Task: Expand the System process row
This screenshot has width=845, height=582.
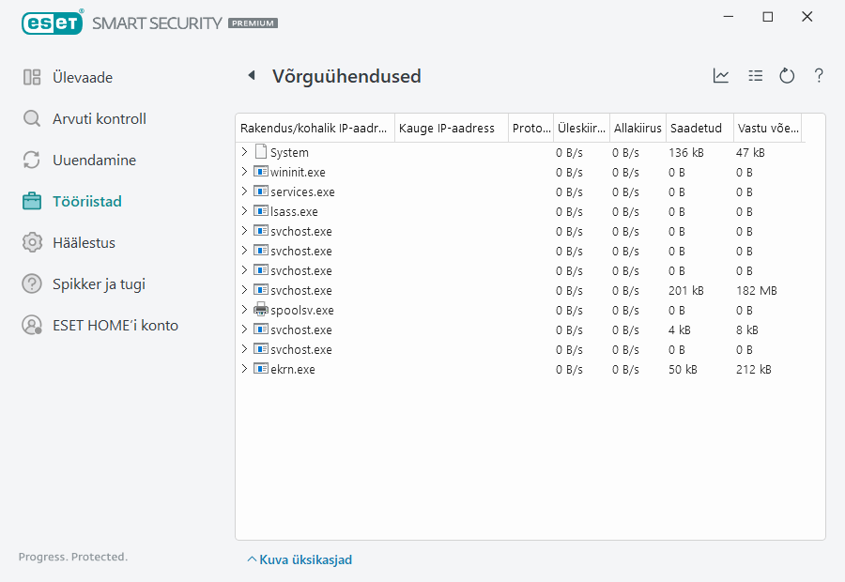Action: click(244, 152)
